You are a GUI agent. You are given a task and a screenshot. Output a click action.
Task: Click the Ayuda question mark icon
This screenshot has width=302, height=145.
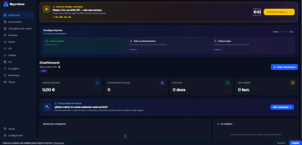pyautogui.click(x=5, y=129)
